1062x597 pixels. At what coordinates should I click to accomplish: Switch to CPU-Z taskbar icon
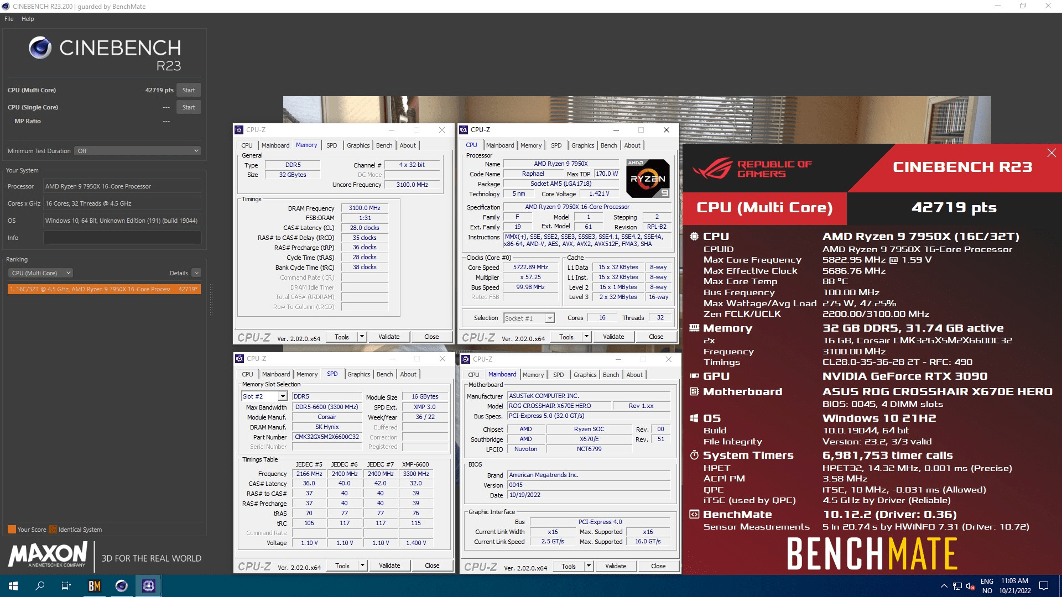click(148, 586)
